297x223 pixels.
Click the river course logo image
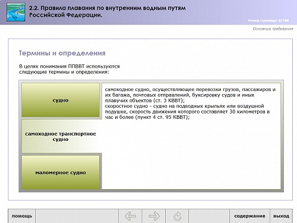tap(16, 12)
